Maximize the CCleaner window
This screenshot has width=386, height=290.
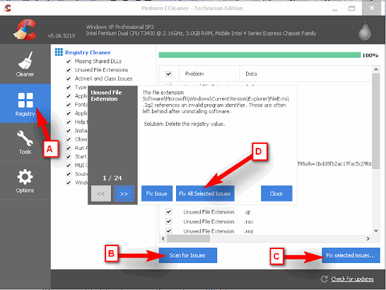[352, 8]
